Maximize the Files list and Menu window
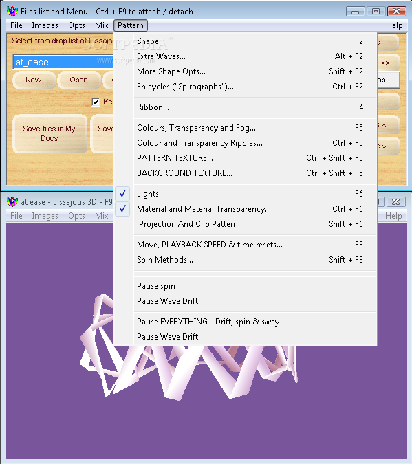 (x=376, y=12)
